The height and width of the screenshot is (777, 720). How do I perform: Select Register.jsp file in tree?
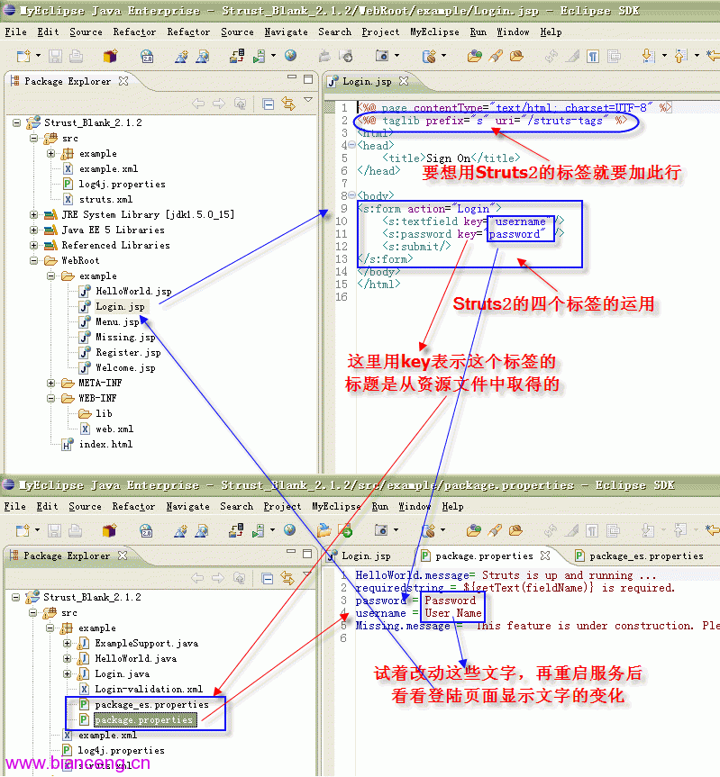click(128, 352)
